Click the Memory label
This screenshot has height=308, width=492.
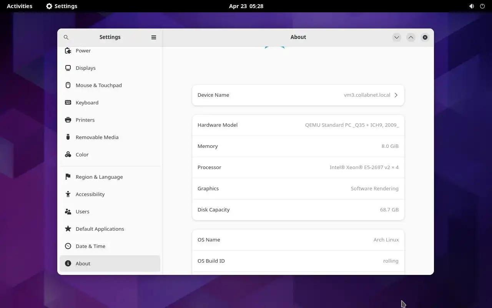[x=208, y=146]
